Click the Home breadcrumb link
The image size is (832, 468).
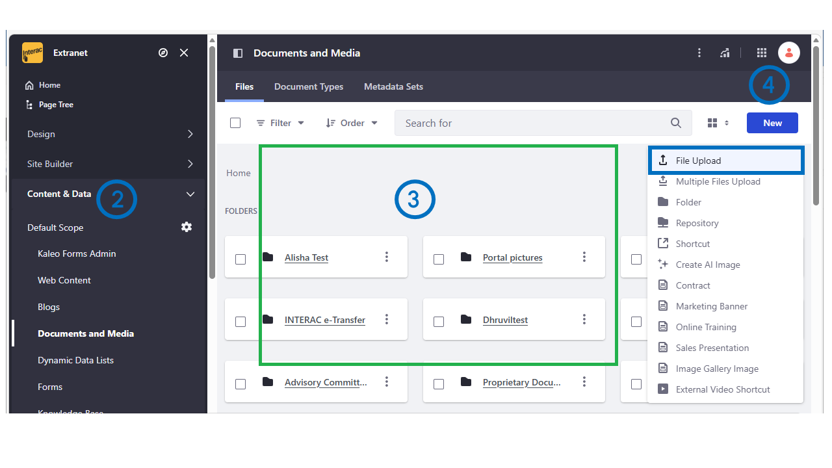click(239, 173)
